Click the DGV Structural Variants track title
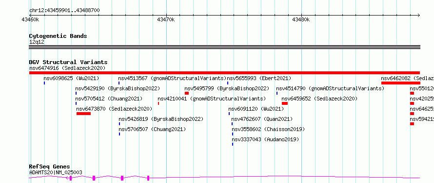Screen dimensions: 434x183 tap(68, 62)
